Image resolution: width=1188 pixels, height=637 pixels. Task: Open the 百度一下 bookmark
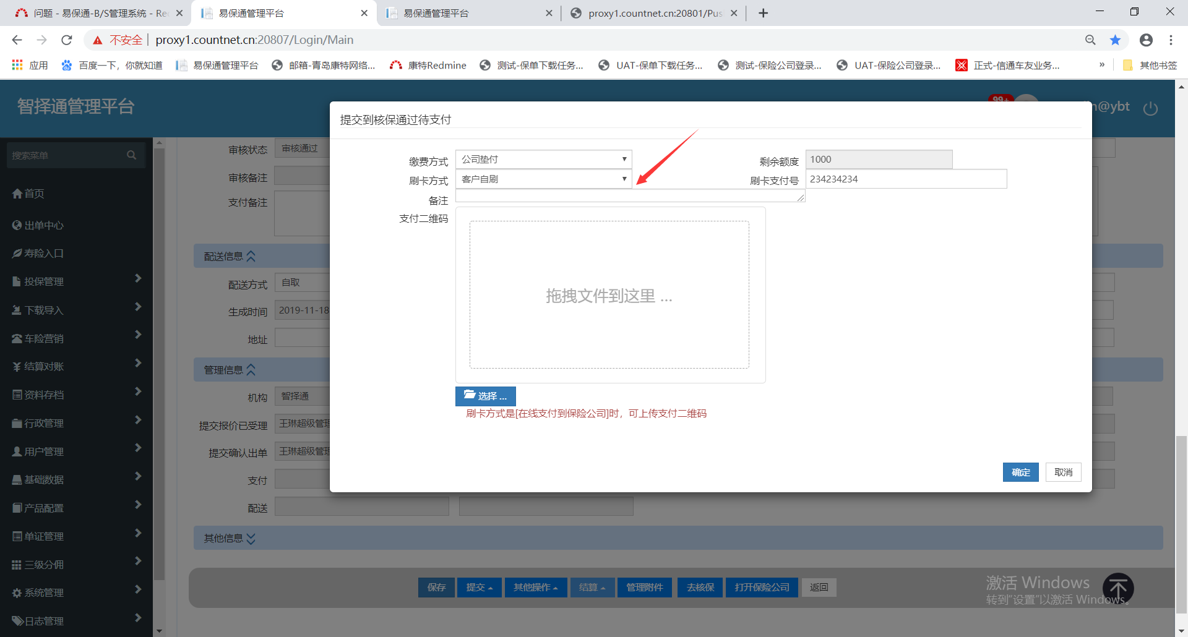pos(112,65)
